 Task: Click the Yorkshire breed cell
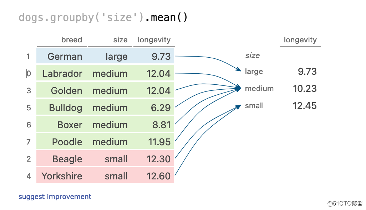coord(62,176)
